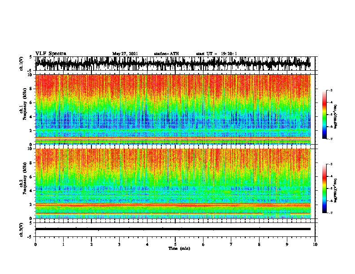Viewport: 355px width, 274px height.
Task: Click the "start UT = 19:20: 1" header text
Action: (216, 54)
